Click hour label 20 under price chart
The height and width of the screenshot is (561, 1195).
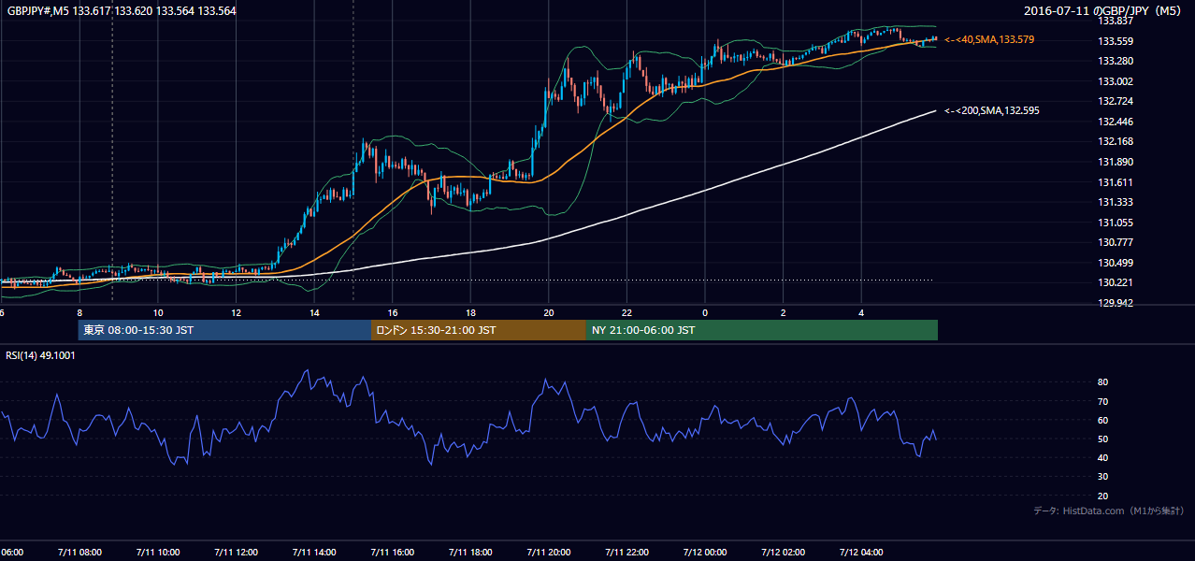(549, 312)
